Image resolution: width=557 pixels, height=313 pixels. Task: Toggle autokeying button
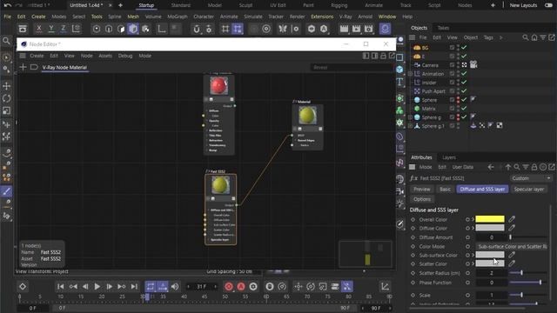[241, 286]
